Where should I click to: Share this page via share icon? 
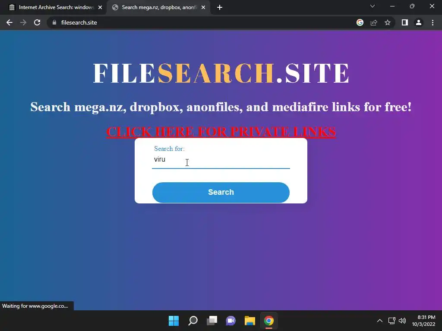point(374,22)
